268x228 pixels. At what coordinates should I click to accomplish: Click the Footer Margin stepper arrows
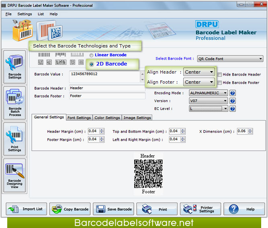coord(102,140)
